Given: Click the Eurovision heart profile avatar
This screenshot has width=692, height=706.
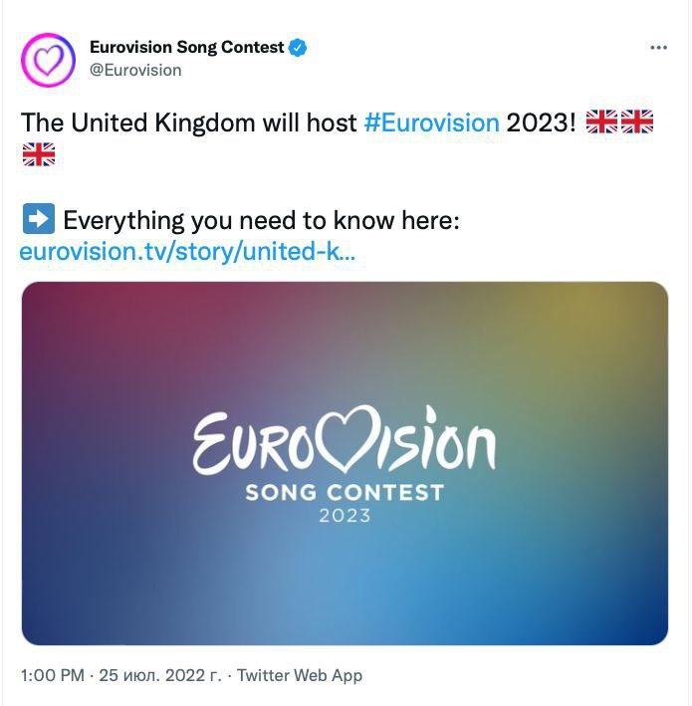Looking at the screenshot, I should tap(48, 59).
